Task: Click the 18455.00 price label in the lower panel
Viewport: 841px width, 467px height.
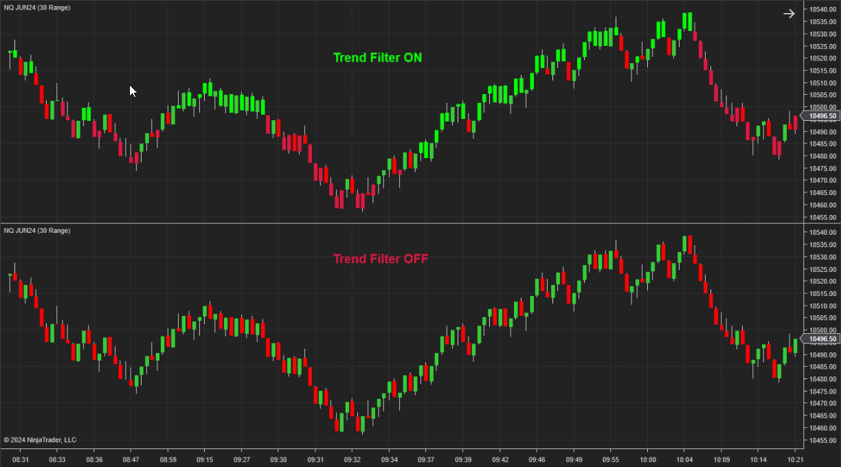Action: click(x=822, y=440)
